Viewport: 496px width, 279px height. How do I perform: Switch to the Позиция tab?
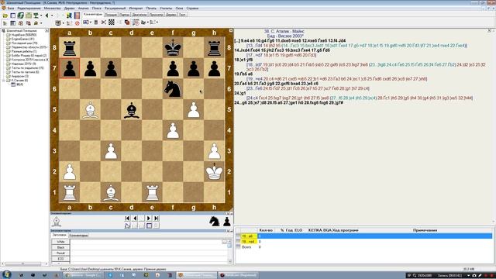111,15
